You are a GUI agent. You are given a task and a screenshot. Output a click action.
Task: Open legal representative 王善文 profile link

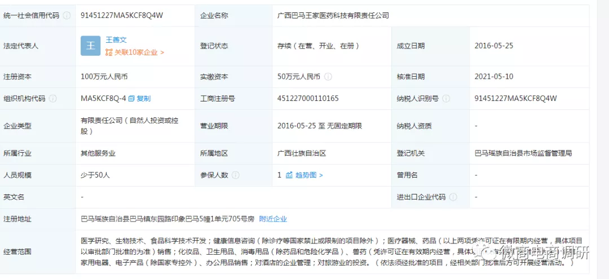click(x=116, y=40)
